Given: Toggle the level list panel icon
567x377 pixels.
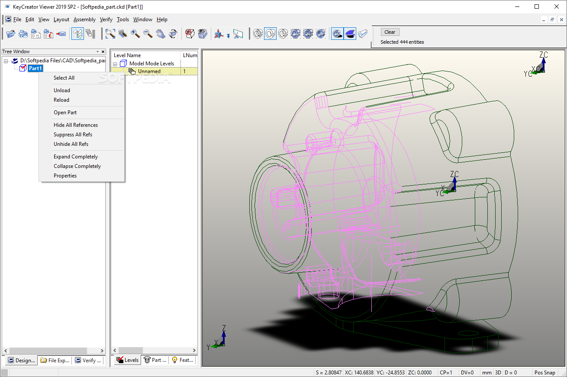Looking at the screenshot, I should [90, 34].
